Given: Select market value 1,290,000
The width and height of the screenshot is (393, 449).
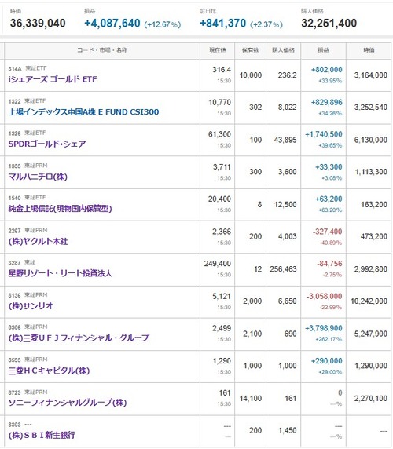Looking at the screenshot, I should pos(371,367).
